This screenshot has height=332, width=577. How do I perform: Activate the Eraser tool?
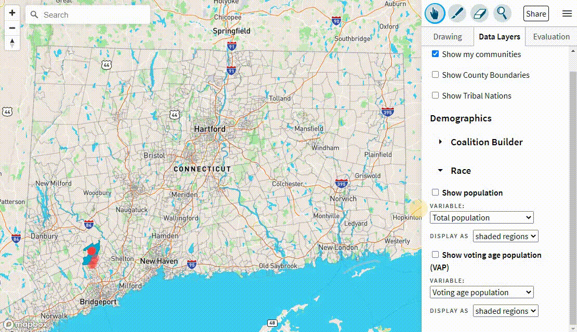479,13
